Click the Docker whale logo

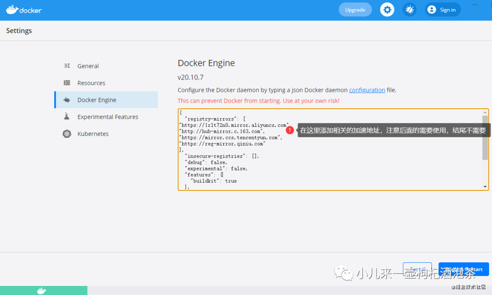click(24, 10)
